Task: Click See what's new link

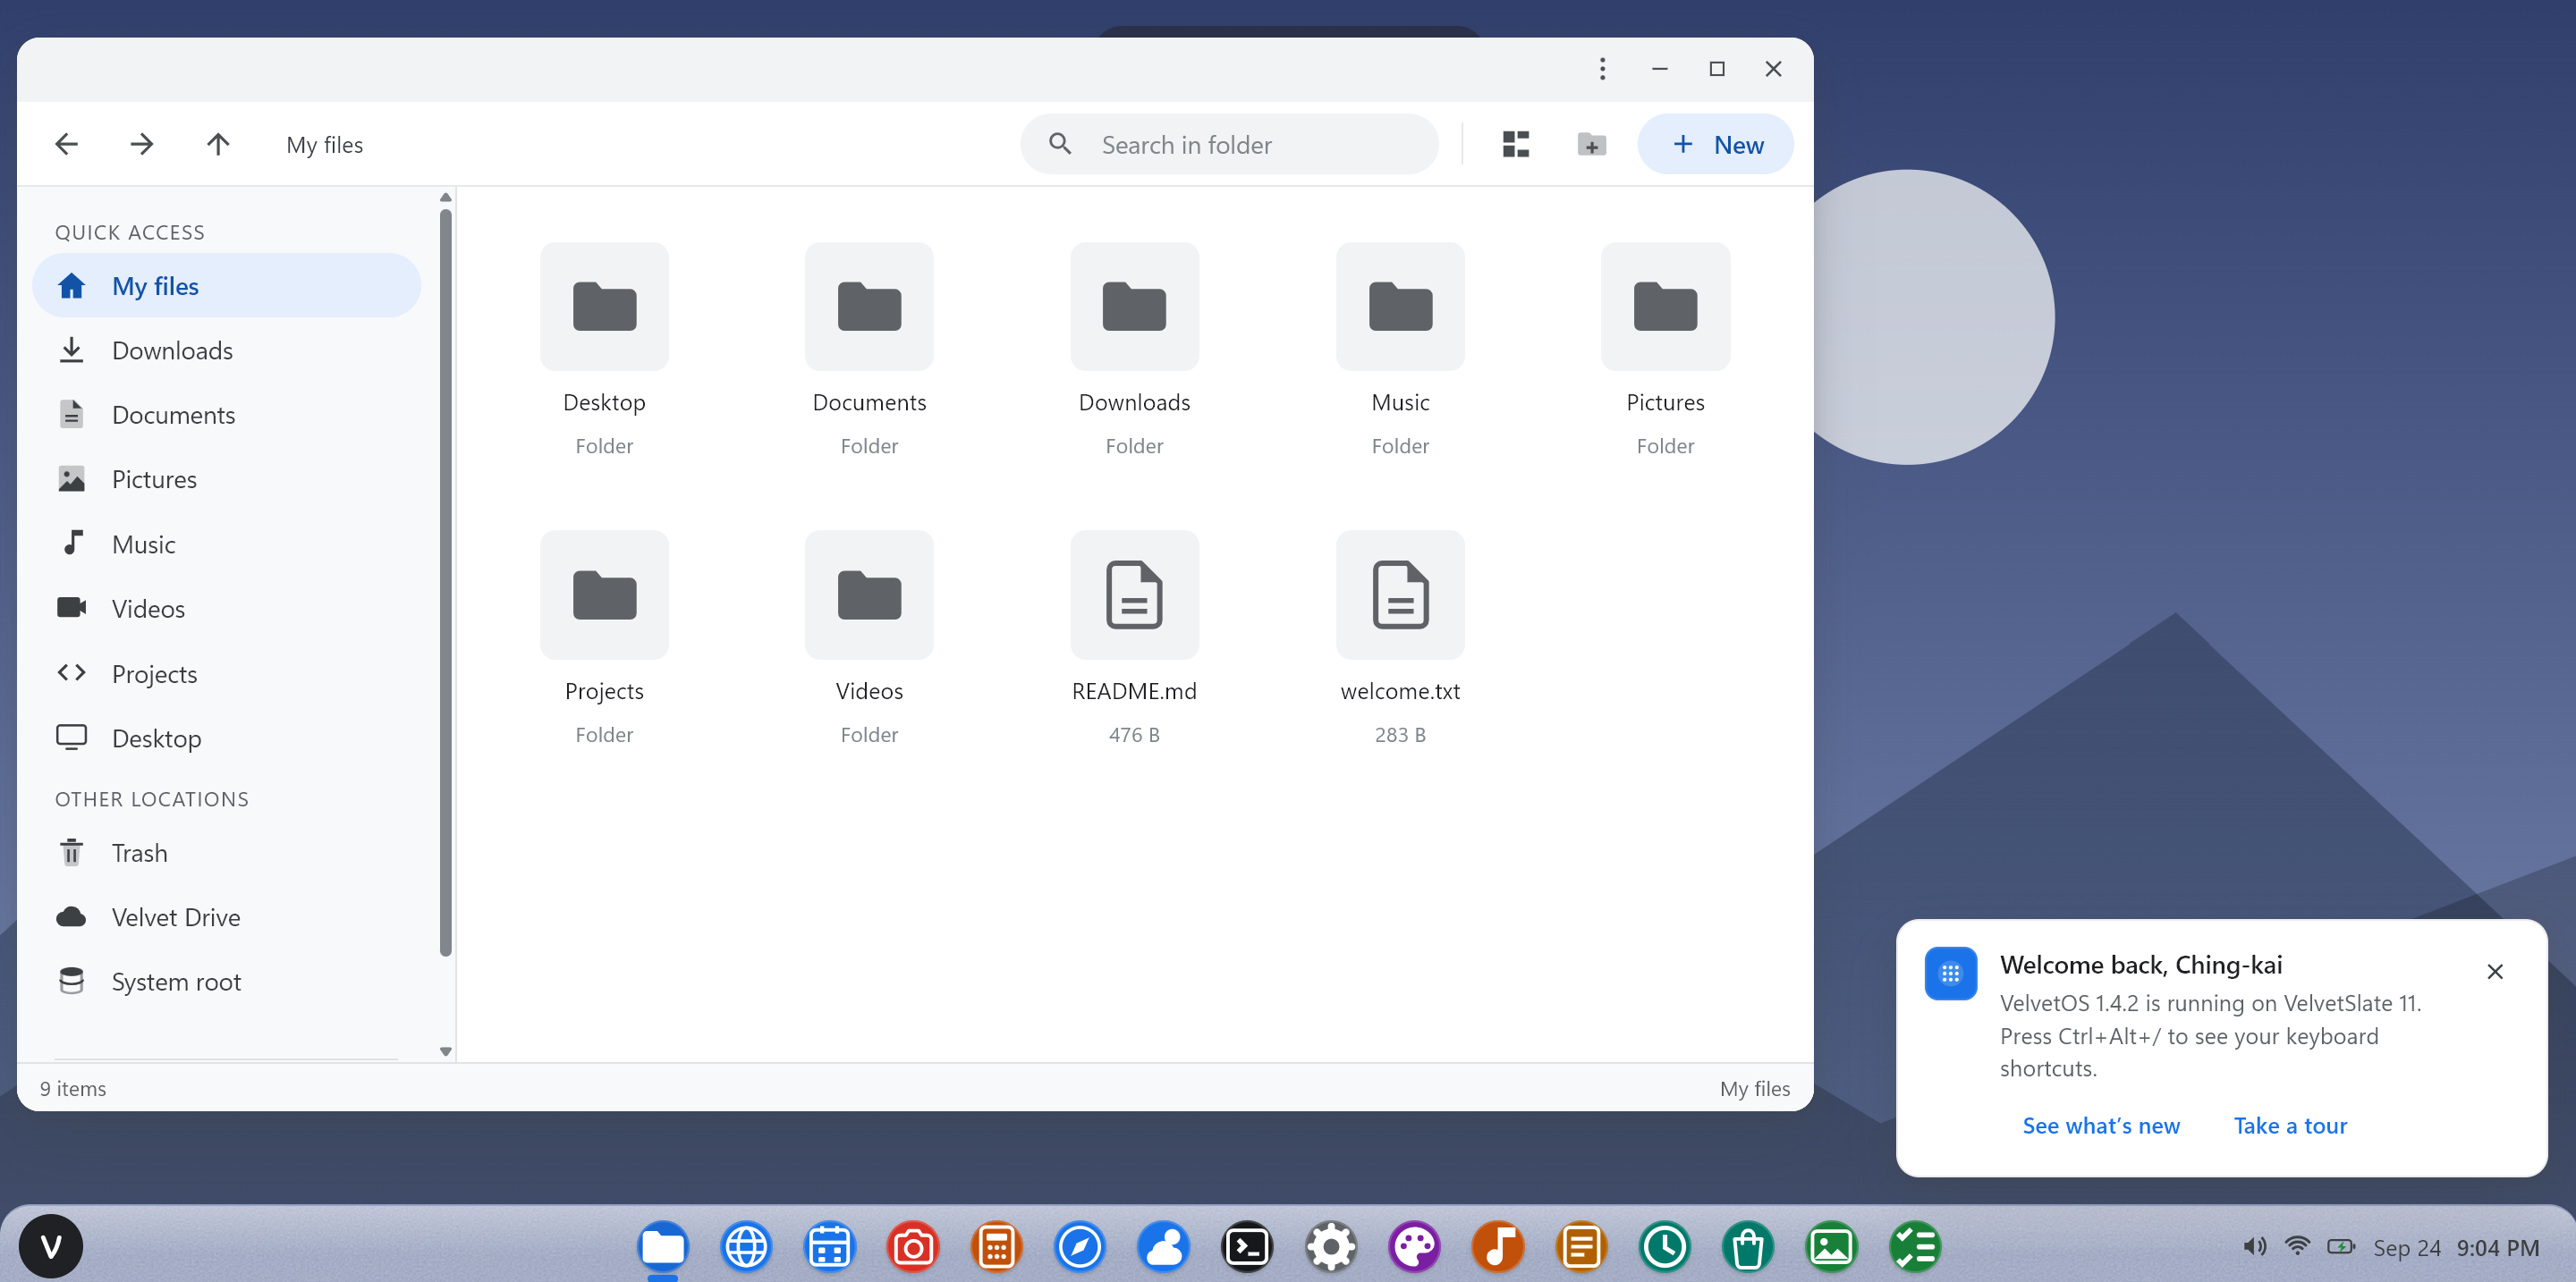Action: 2101,1126
